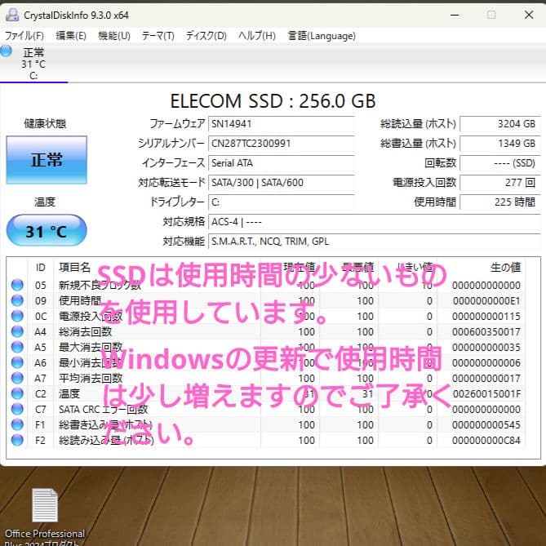
Task: Click the firmware field SN14941
Action: point(281,124)
